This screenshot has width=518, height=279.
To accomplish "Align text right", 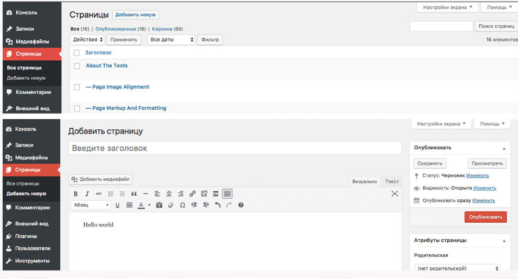I will [x=181, y=193].
